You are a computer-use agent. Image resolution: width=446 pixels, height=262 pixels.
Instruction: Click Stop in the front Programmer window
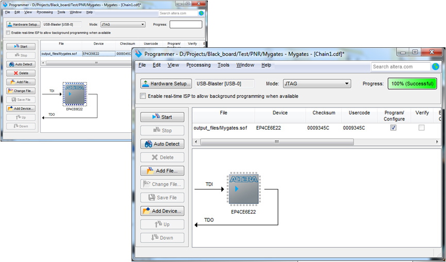click(162, 130)
